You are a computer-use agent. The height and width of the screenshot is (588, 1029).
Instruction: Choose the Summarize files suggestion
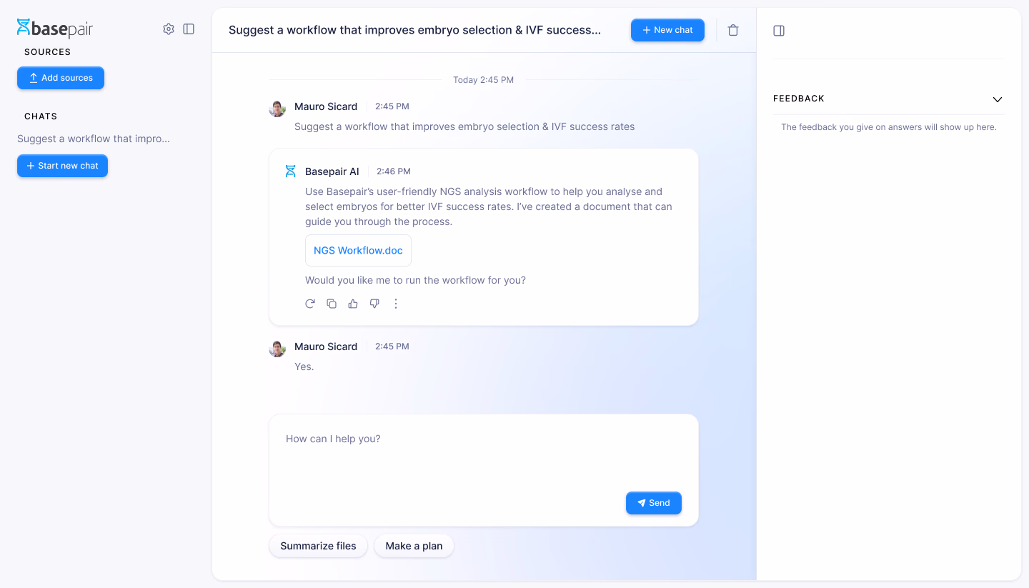tap(318, 546)
